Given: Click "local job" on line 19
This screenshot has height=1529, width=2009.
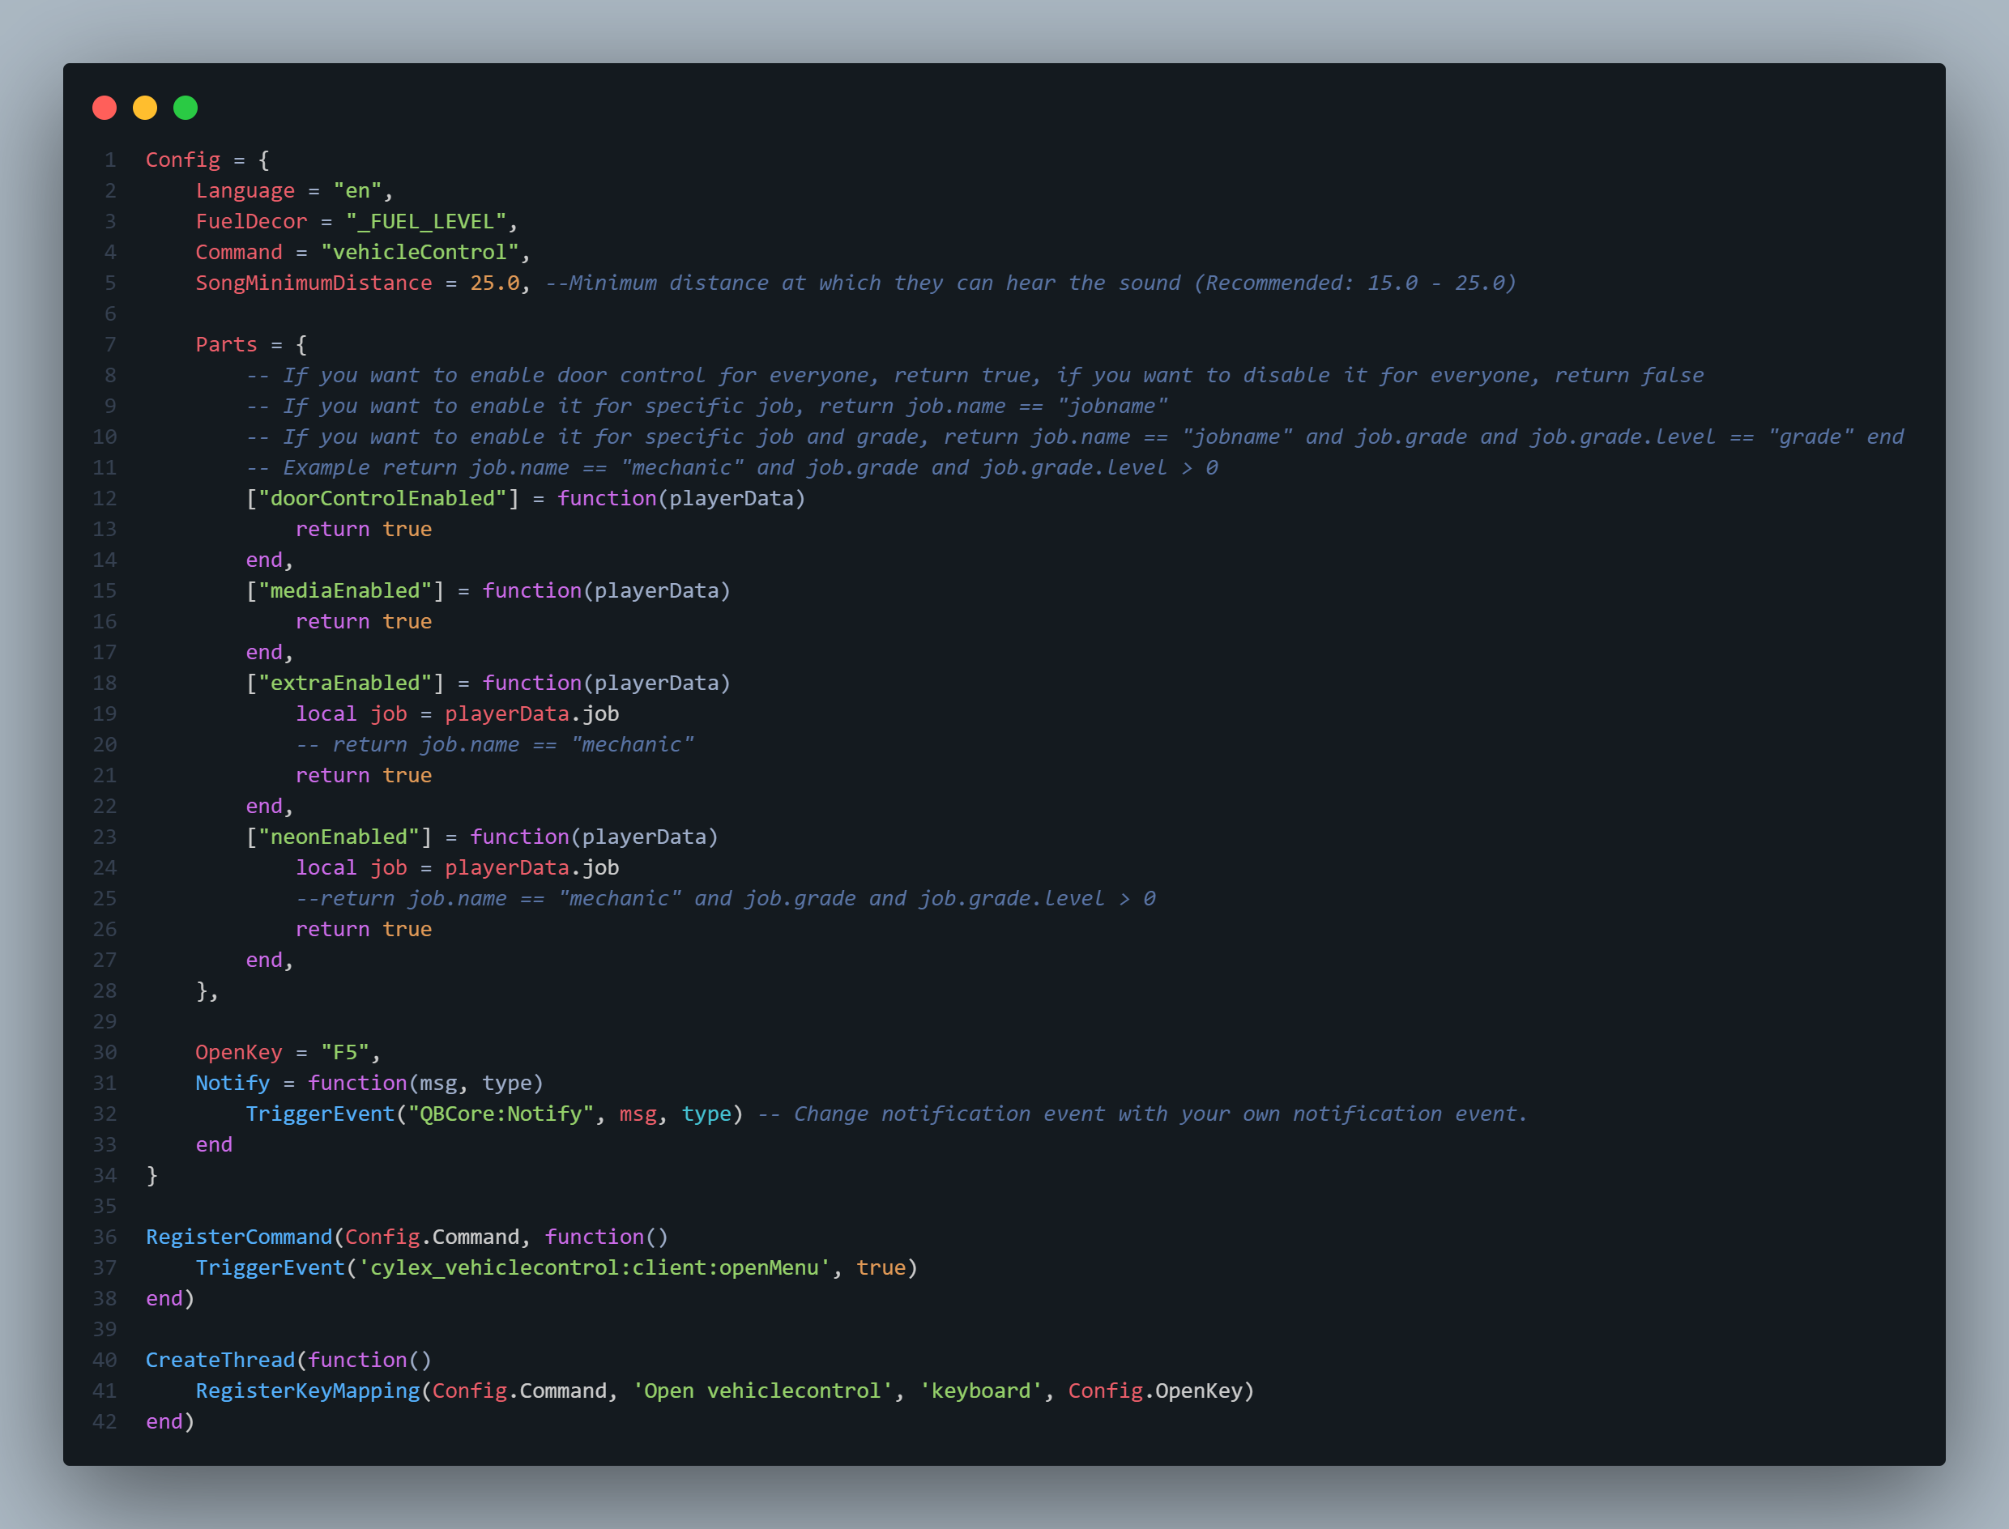Looking at the screenshot, I should [x=352, y=714].
